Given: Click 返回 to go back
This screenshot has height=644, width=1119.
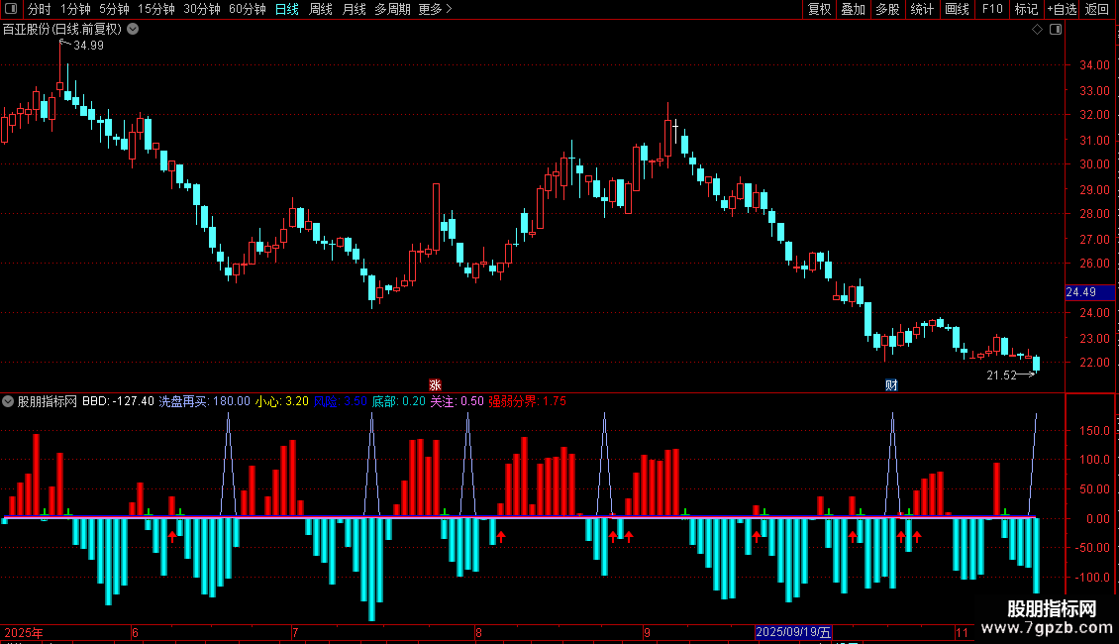Looking at the screenshot, I should click(x=1097, y=9).
